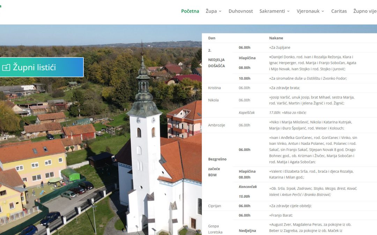Select 'Bezgrešno začeće BDM' day cell

[217, 167]
